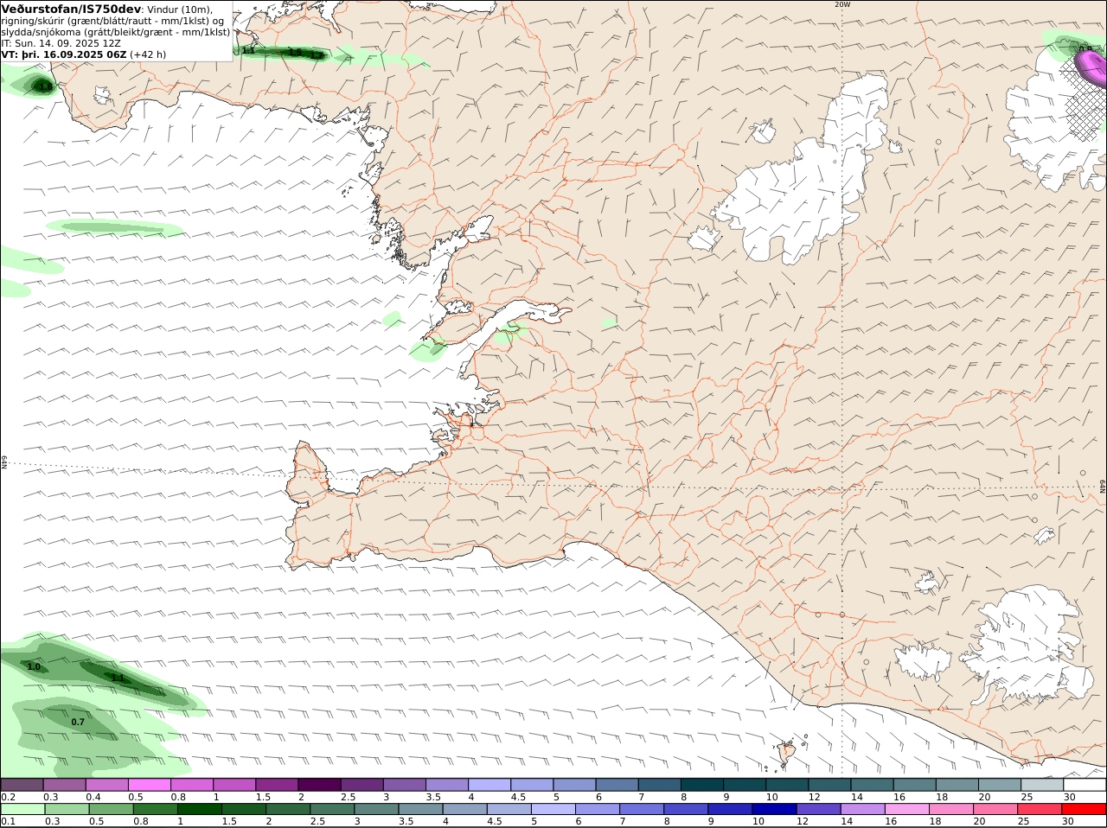1107x828 pixels.
Task: Select the 0.3 light green rain scale swatch
Action: pyautogui.click(x=67, y=809)
